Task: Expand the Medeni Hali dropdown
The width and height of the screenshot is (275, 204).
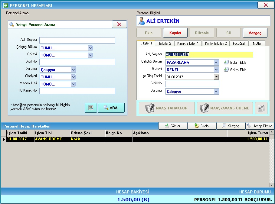Action: [73, 84]
